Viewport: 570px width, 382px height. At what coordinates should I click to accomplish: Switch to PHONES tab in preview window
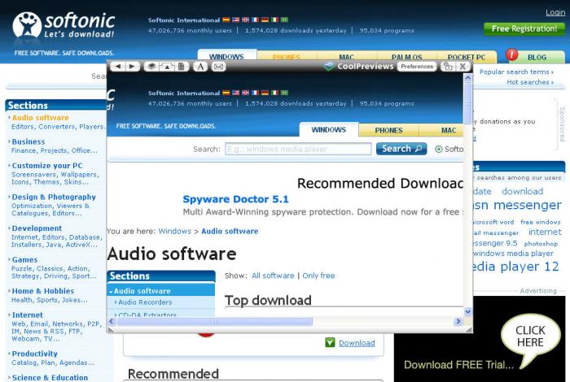point(388,130)
